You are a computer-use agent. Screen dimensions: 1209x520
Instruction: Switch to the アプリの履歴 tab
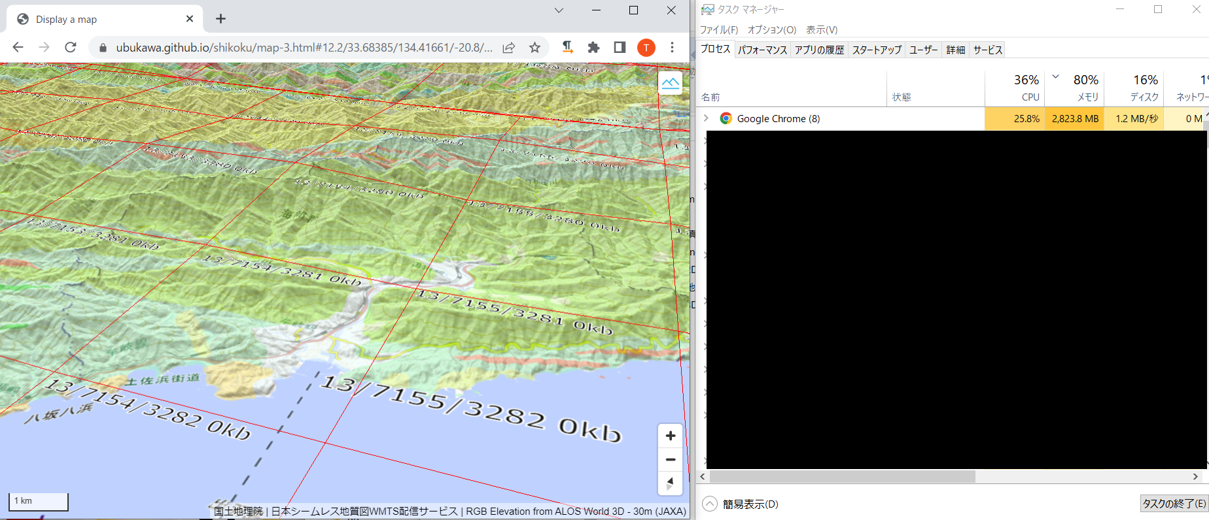coord(819,50)
